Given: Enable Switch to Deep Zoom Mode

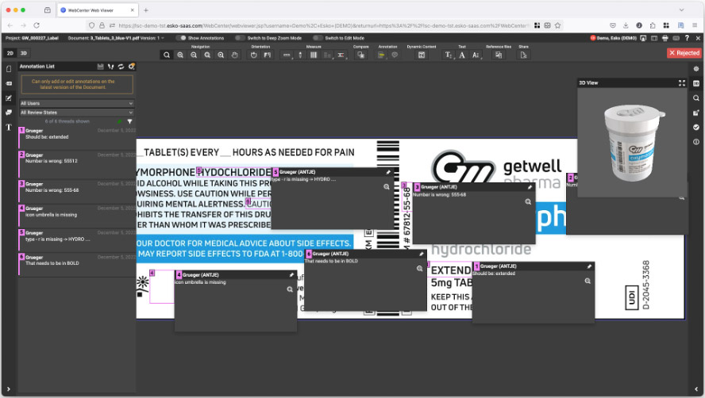Looking at the screenshot, I should pos(240,38).
